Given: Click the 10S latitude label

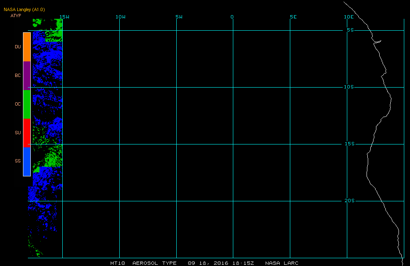Looking at the screenshot, I should (x=349, y=87).
